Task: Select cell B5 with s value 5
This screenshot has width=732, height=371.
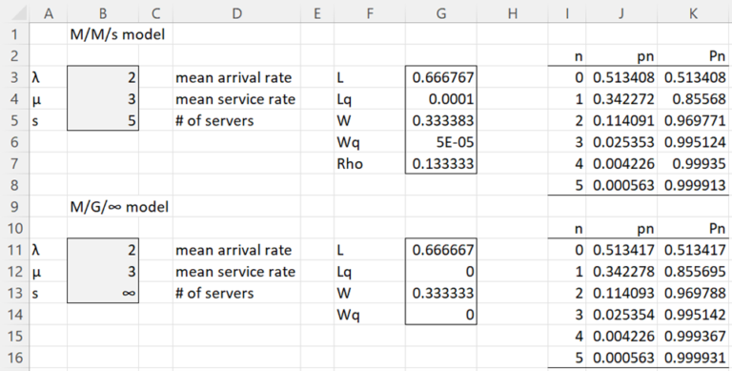Action: point(103,120)
